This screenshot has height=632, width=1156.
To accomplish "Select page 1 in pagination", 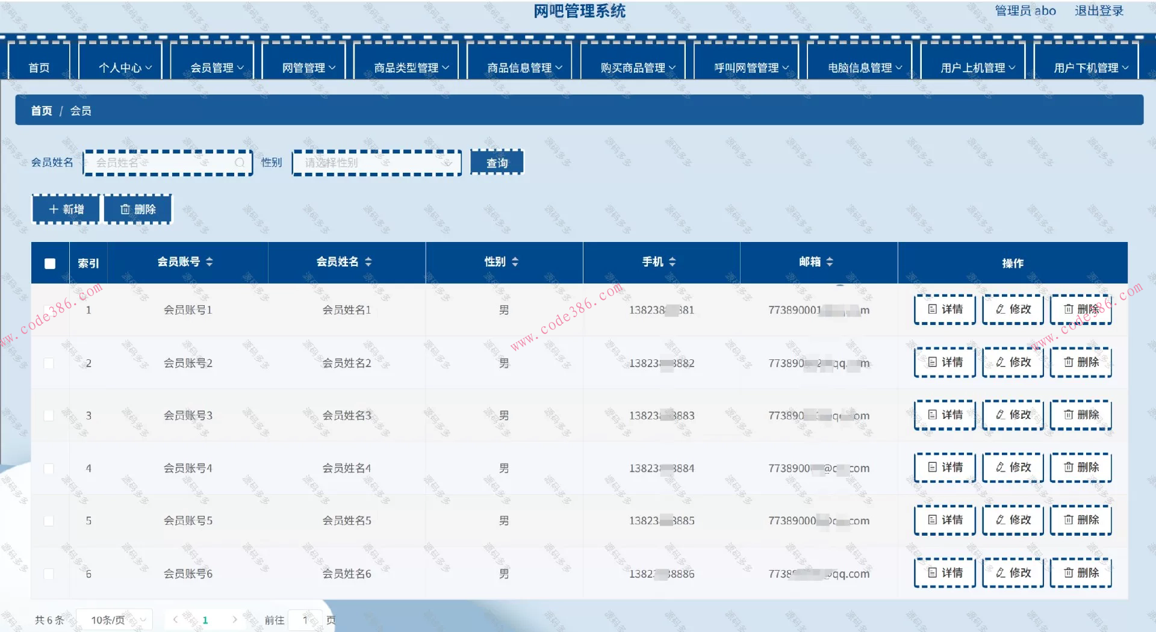I will [x=205, y=620].
